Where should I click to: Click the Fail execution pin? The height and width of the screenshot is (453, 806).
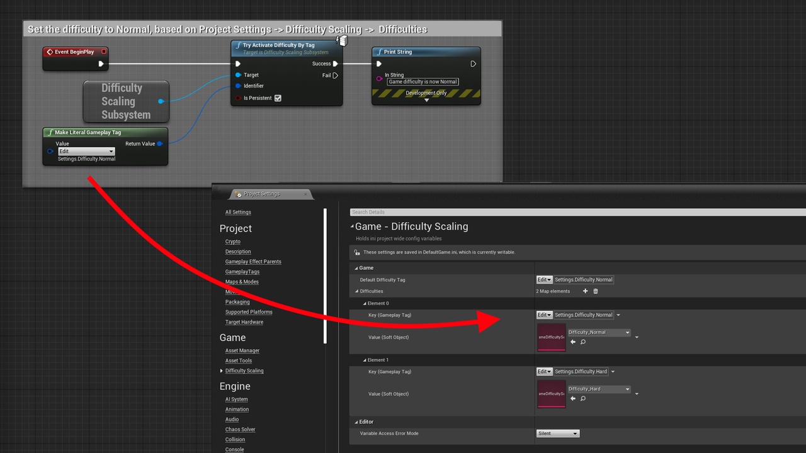click(x=335, y=75)
